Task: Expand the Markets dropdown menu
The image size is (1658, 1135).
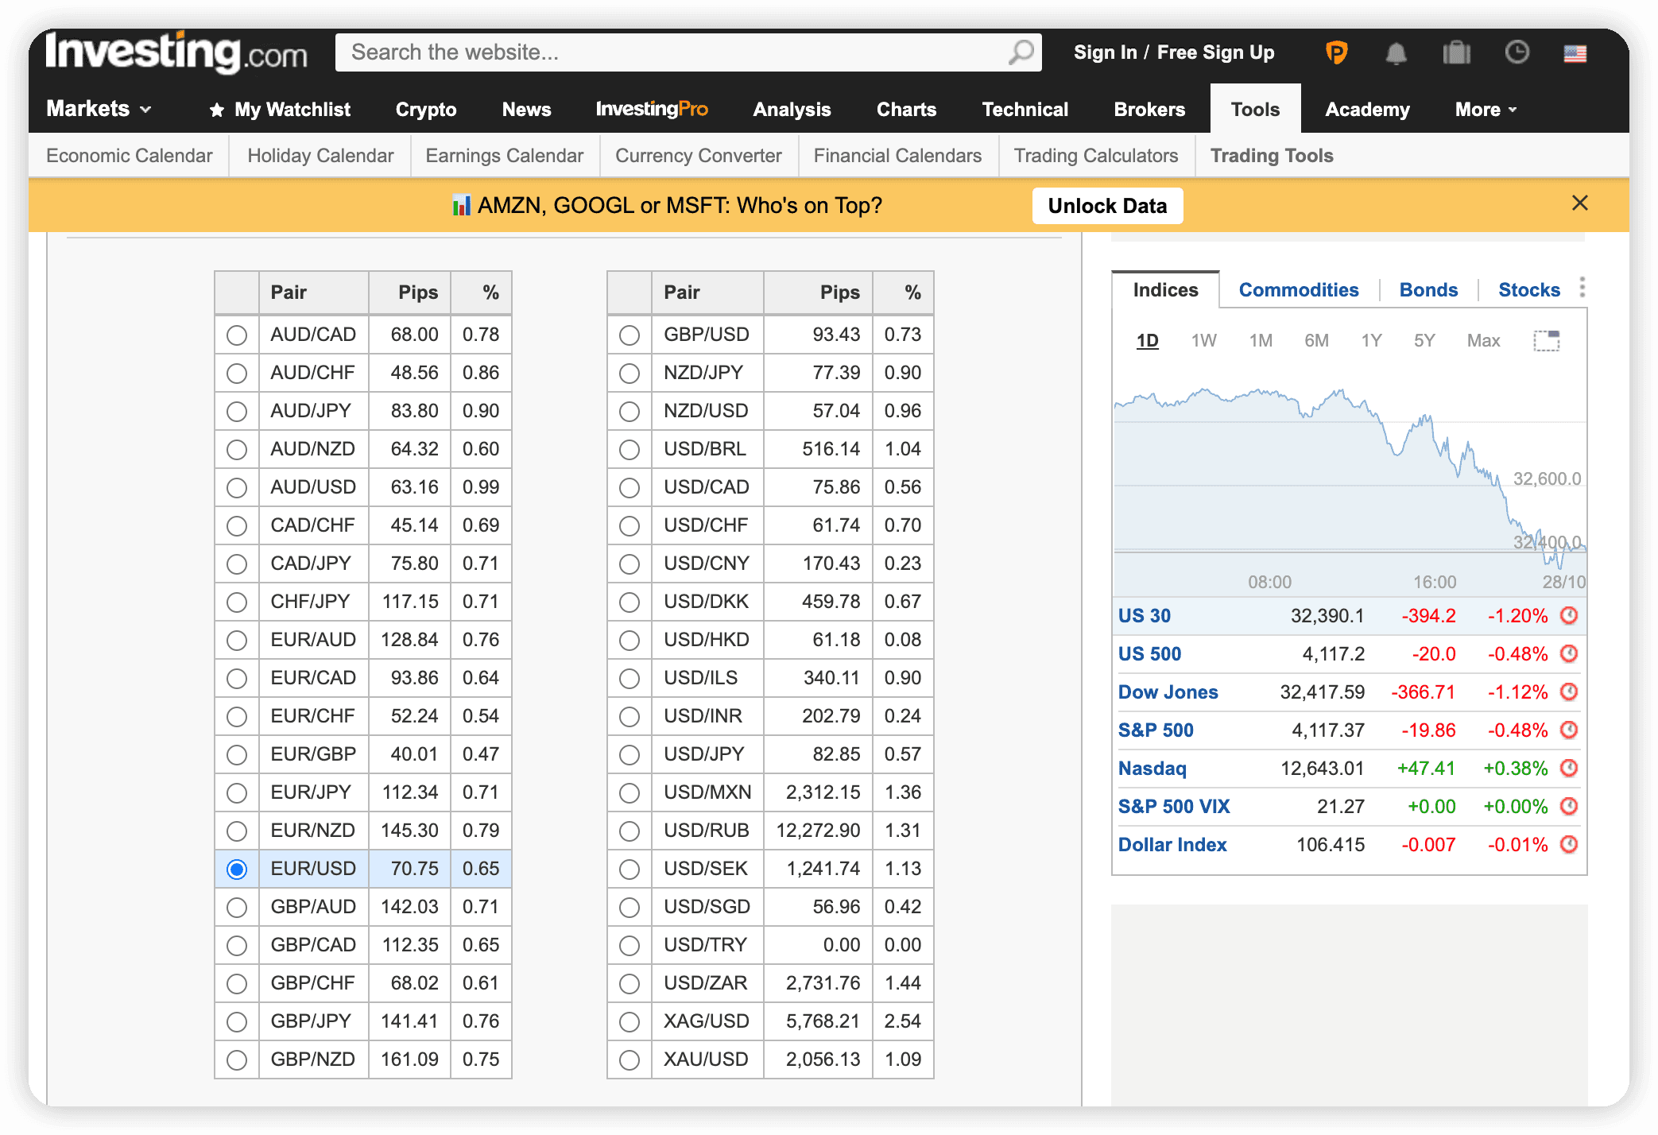Action: click(99, 109)
